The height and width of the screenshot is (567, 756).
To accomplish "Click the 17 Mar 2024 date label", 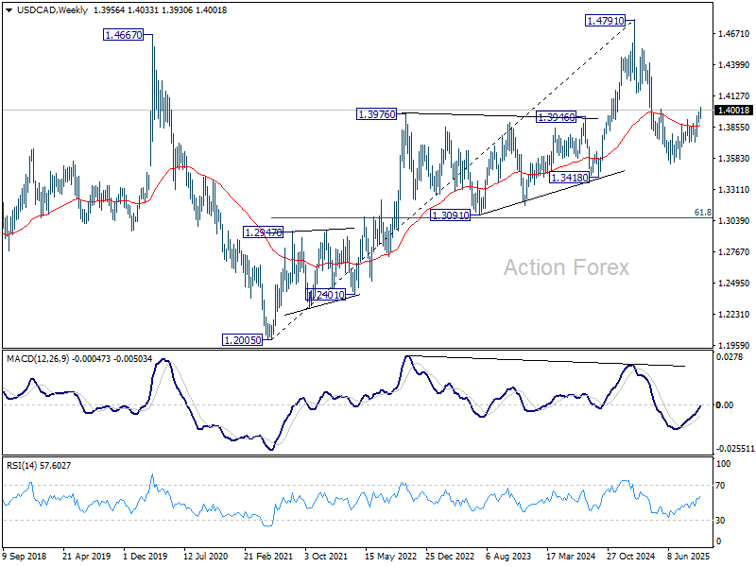I will coord(571,556).
